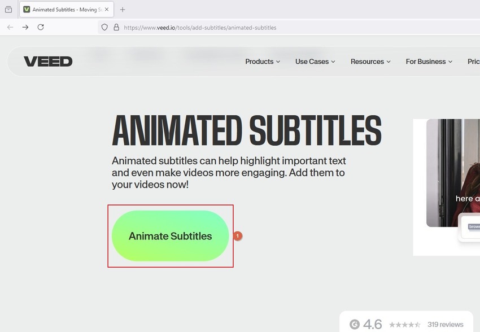Image resolution: width=480 pixels, height=332 pixels.
Task: Click the 319 reviews text
Action: pos(446,324)
